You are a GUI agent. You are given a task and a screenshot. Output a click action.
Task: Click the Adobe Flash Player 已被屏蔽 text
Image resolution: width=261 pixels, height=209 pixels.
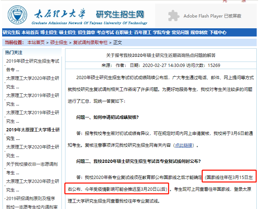tap(212, 16)
